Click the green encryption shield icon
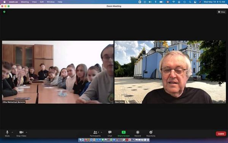This screenshot has height=143, width=228. pos(4,12)
